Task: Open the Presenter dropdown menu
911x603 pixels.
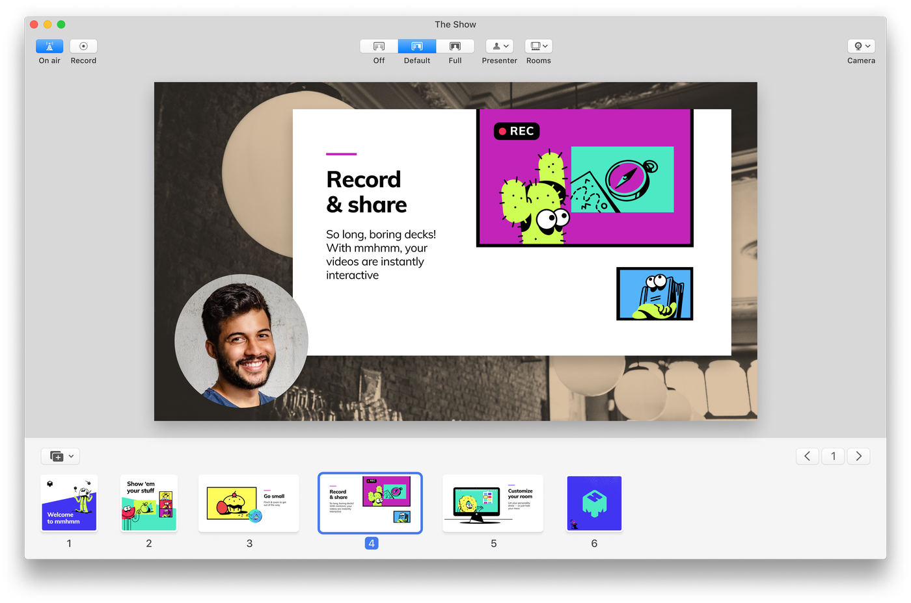Action: tap(500, 46)
